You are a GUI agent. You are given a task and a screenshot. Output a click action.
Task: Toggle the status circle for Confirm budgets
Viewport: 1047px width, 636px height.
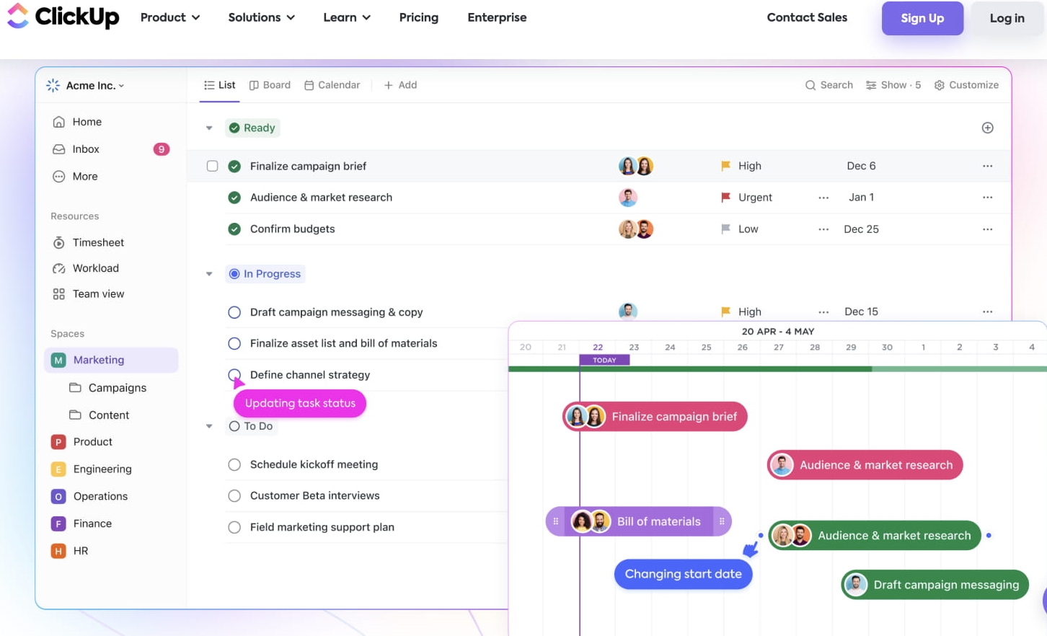coord(234,229)
